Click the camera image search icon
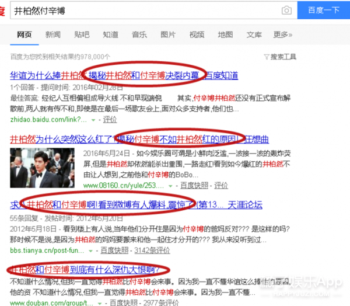This screenshot has width=350, height=306. pyautogui.click(x=286, y=11)
